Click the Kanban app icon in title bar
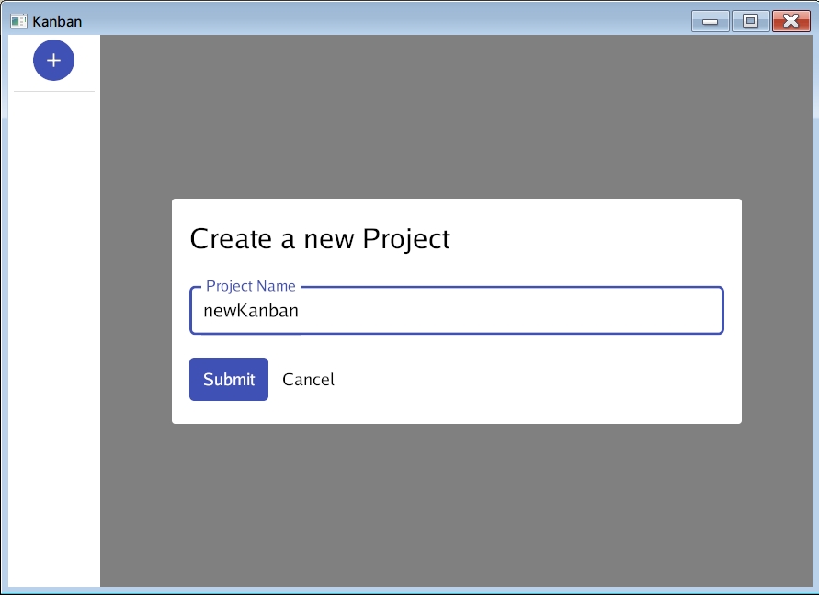 pyautogui.click(x=18, y=20)
